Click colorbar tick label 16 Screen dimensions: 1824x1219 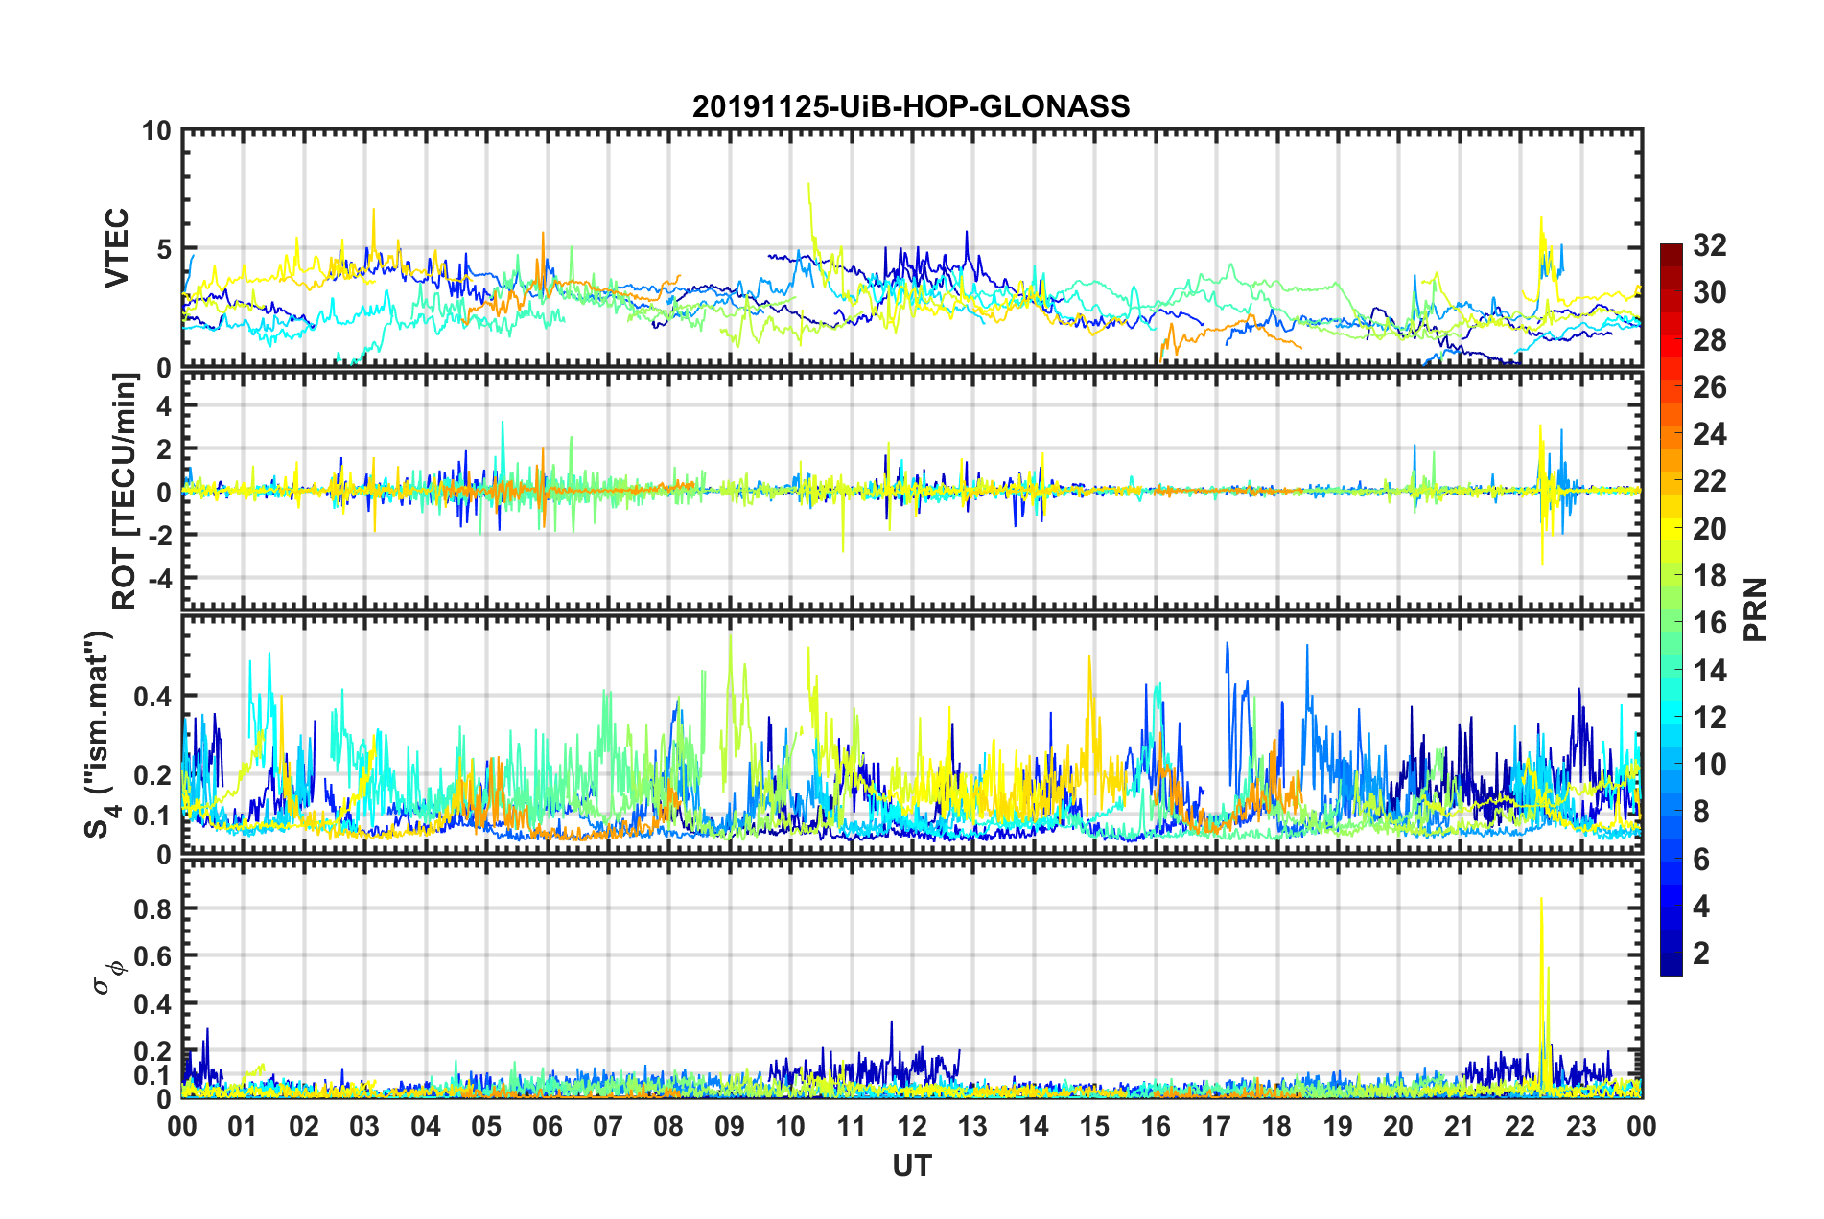[1709, 623]
